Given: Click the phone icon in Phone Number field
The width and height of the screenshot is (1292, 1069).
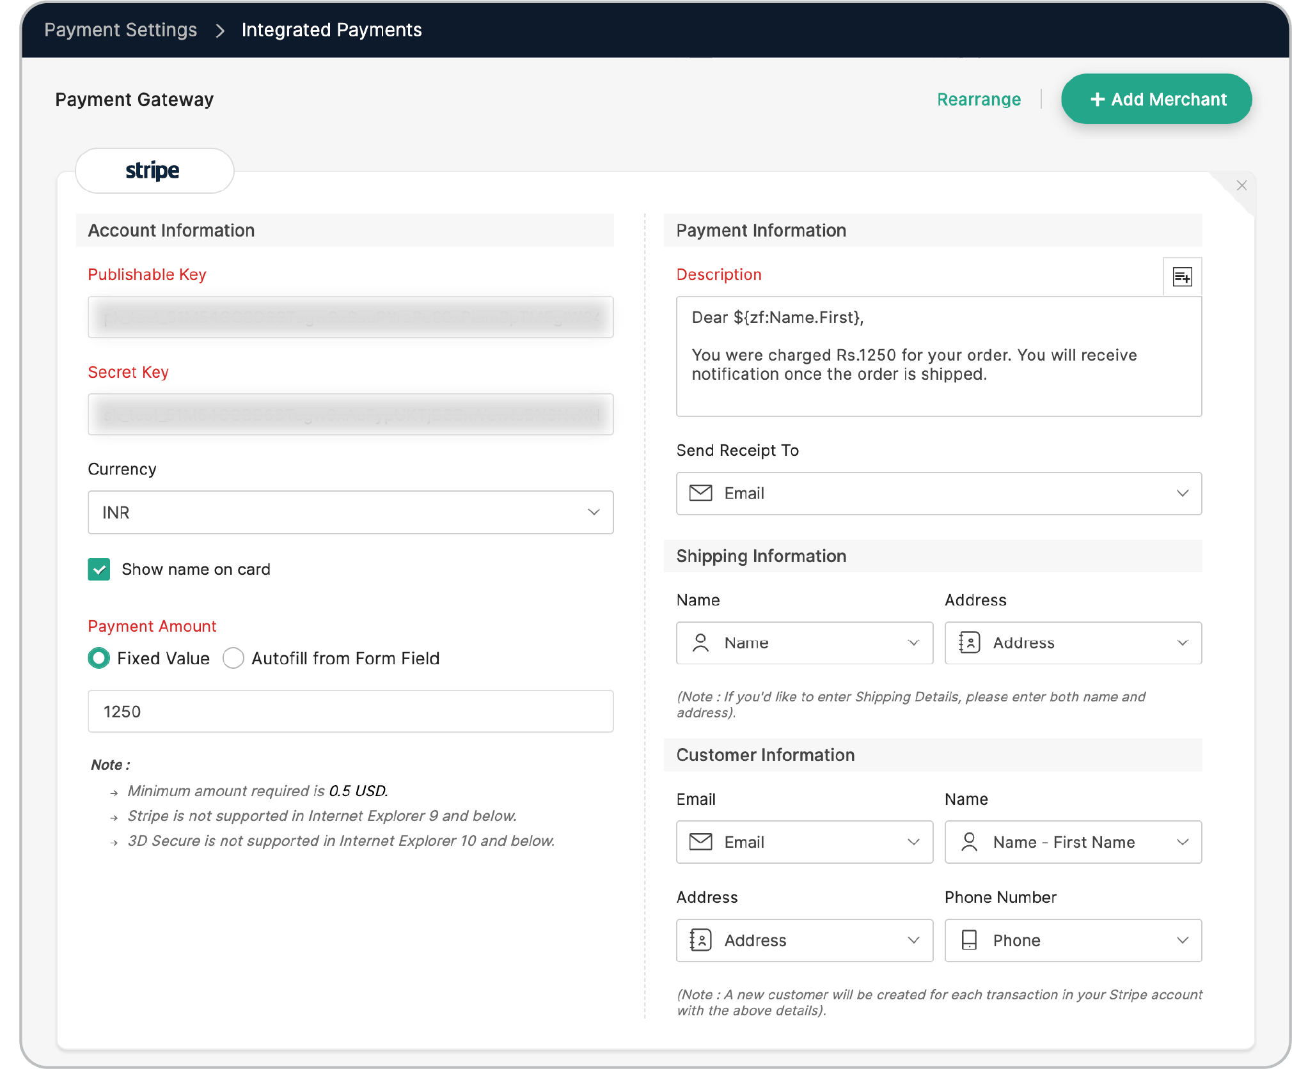Looking at the screenshot, I should pos(969,940).
